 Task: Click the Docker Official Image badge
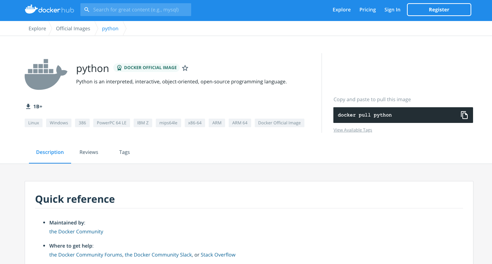(x=146, y=68)
